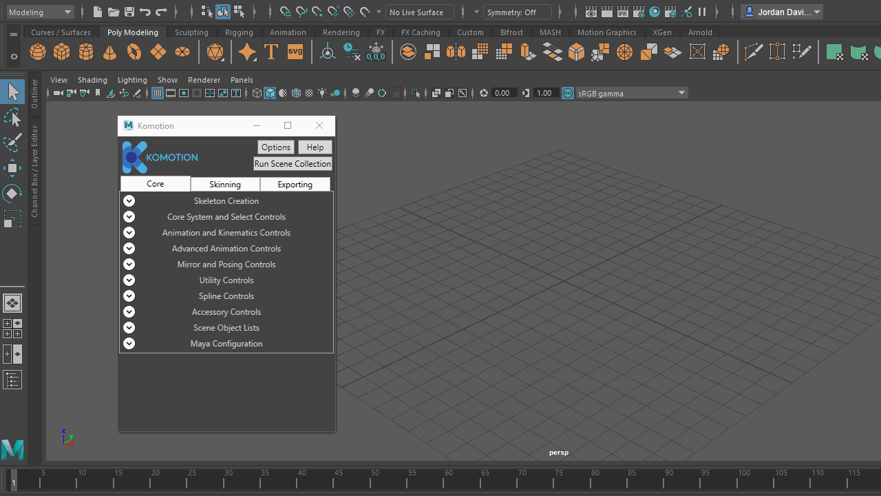Switch to the Skinning tab
The image size is (881, 496).
point(225,185)
